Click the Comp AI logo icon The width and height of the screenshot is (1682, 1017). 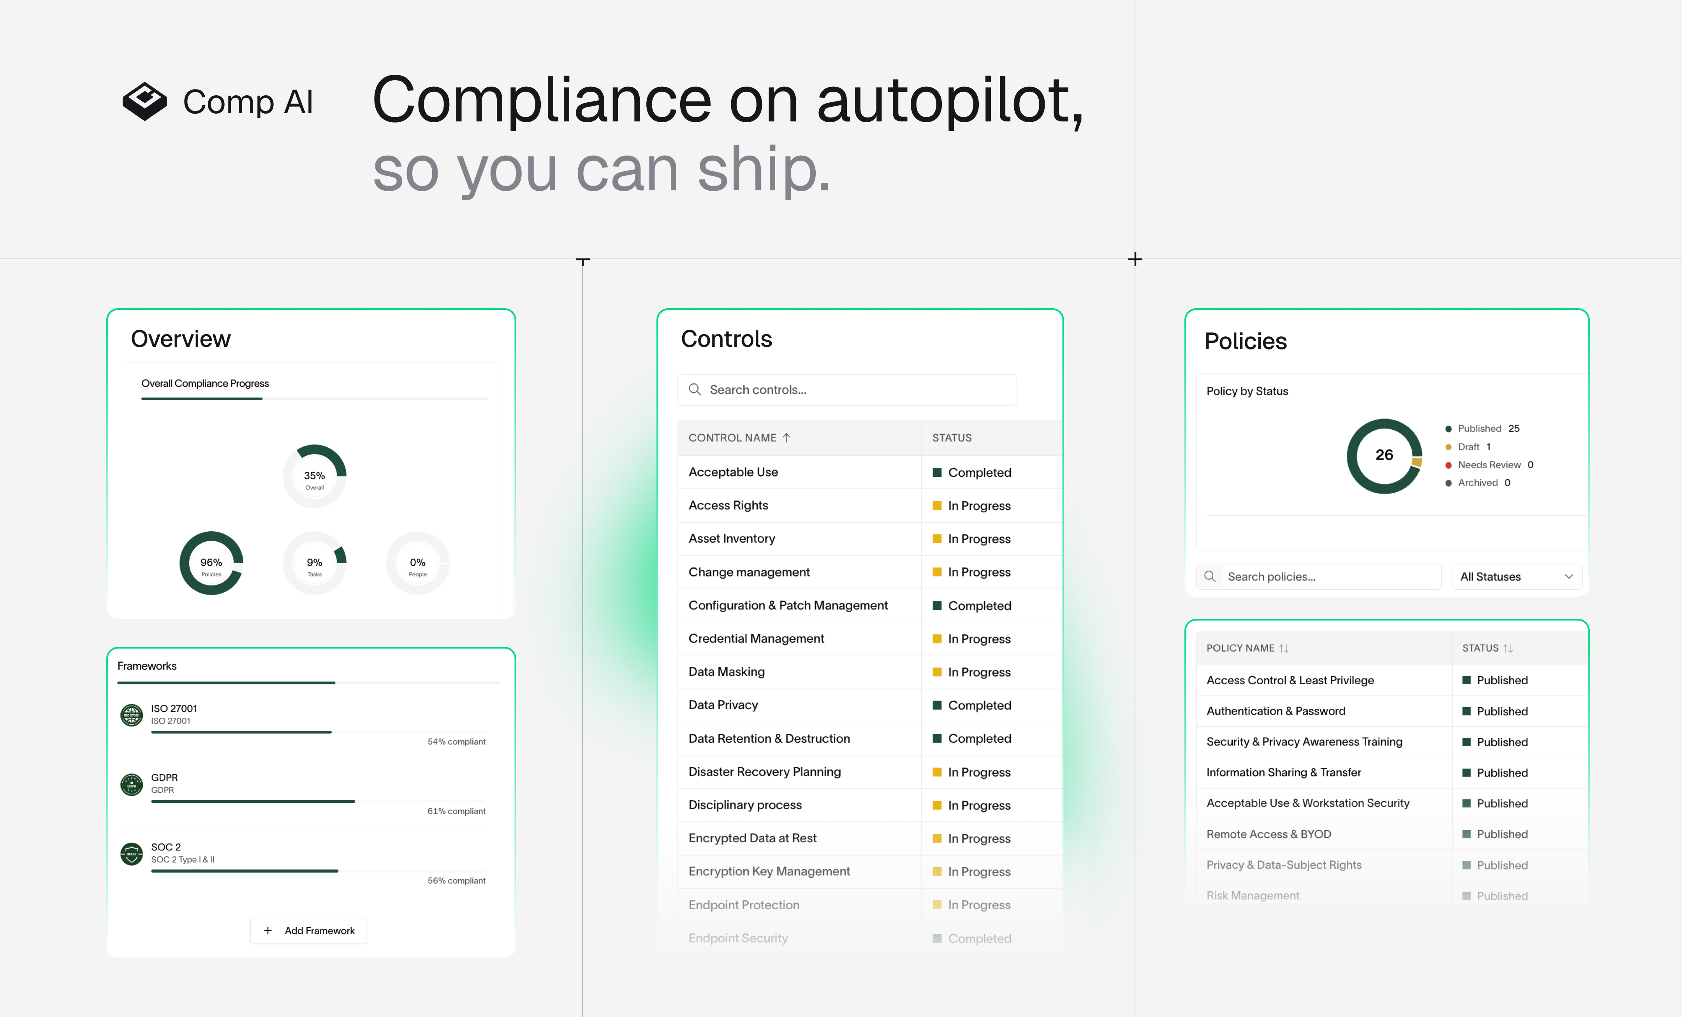(x=145, y=101)
